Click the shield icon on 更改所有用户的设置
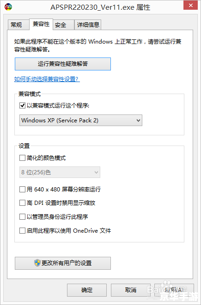Screen dimensions: 201x305 coord(37,263)
